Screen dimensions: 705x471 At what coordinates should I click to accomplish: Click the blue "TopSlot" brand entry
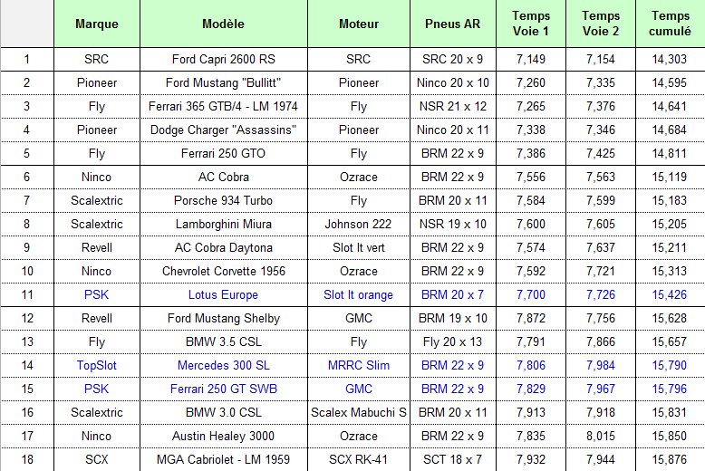pos(95,365)
